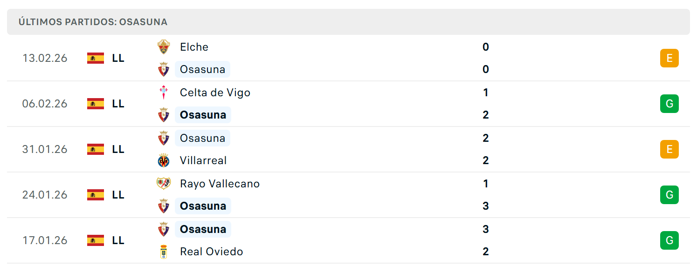The image size is (697, 272).
Task: Click Osasuna crest in the 13.02.26 match
Action: 164,69
